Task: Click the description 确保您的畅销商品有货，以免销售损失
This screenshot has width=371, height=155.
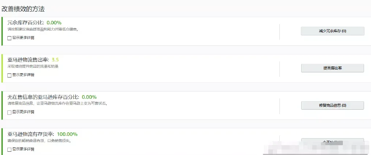Action: point(39,141)
